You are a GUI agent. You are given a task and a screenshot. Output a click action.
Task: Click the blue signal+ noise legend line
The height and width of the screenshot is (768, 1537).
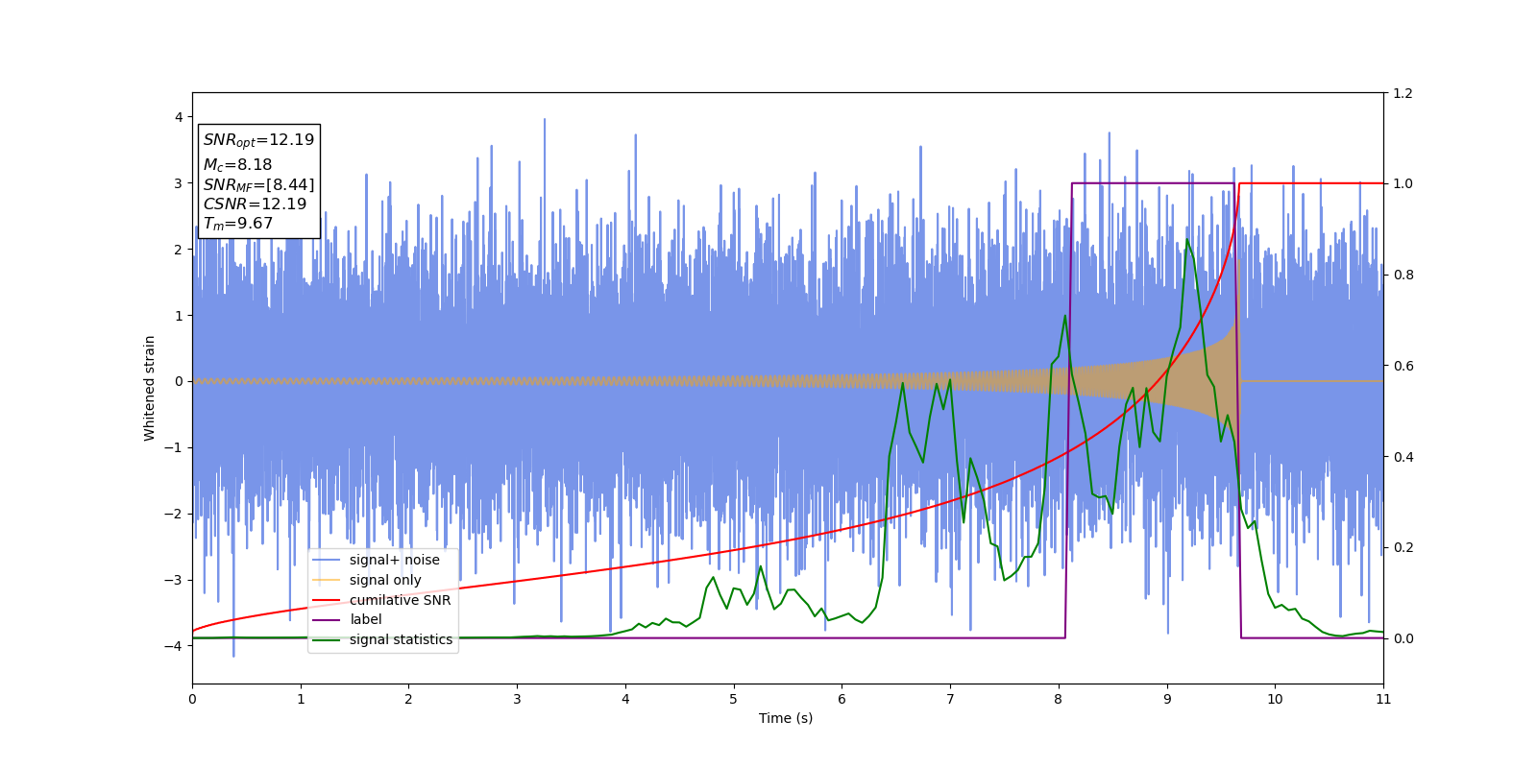click(327, 561)
